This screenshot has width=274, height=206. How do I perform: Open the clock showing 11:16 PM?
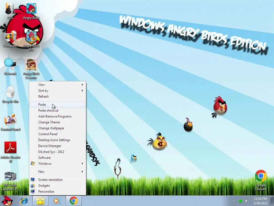coord(260,201)
